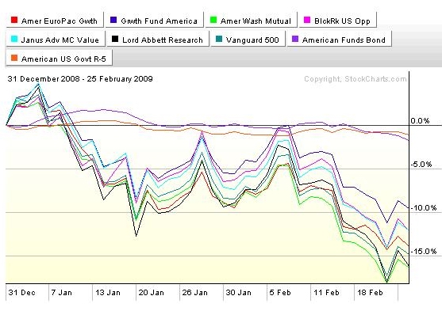Click the 11 Feb date axis label
Screen dimensions: 442x311
(x=326, y=293)
